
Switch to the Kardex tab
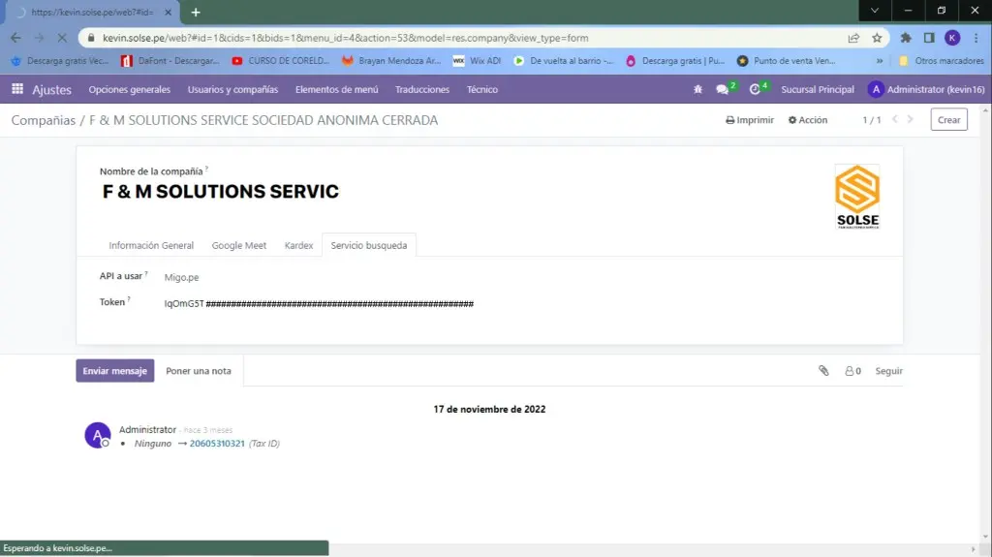click(x=298, y=245)
